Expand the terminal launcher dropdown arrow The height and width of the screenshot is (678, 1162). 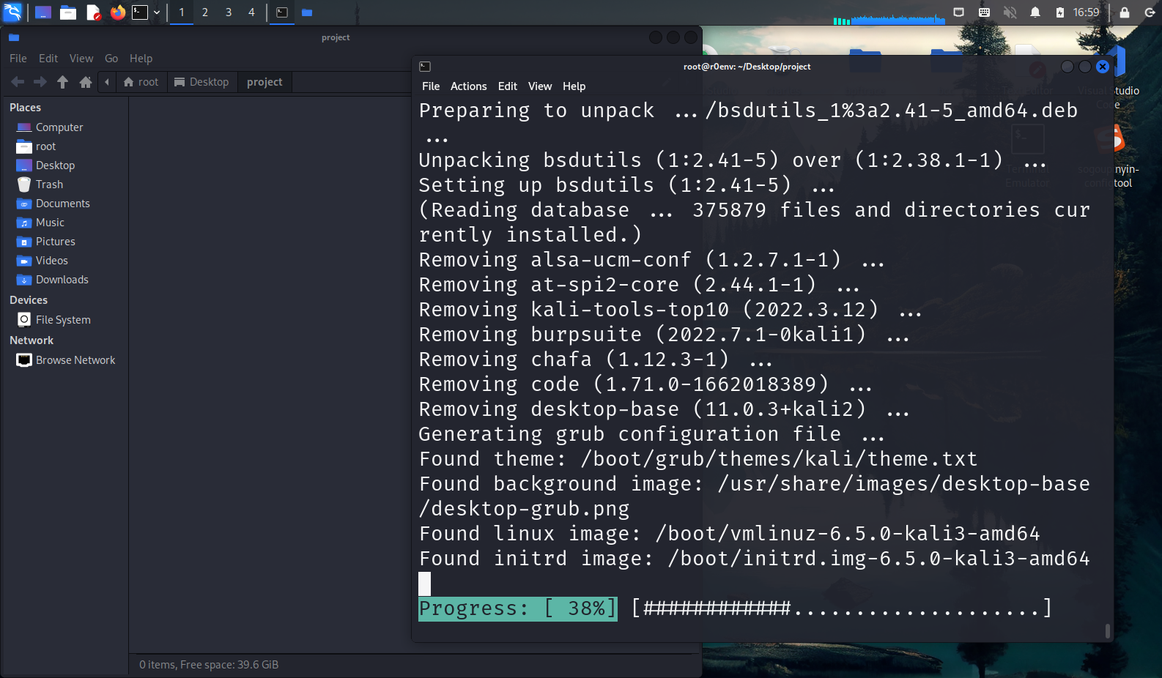(157, 12)
